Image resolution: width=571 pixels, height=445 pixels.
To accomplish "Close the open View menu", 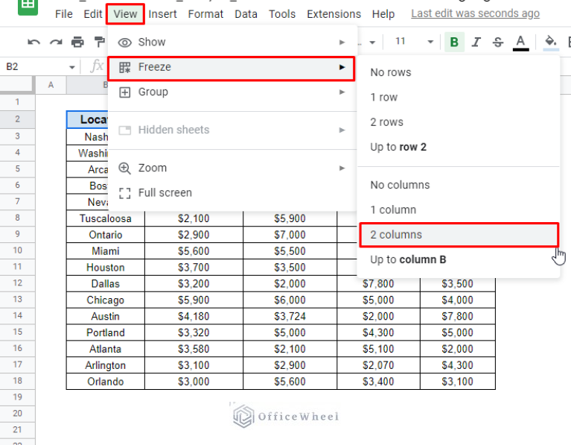I will [125, 14].
